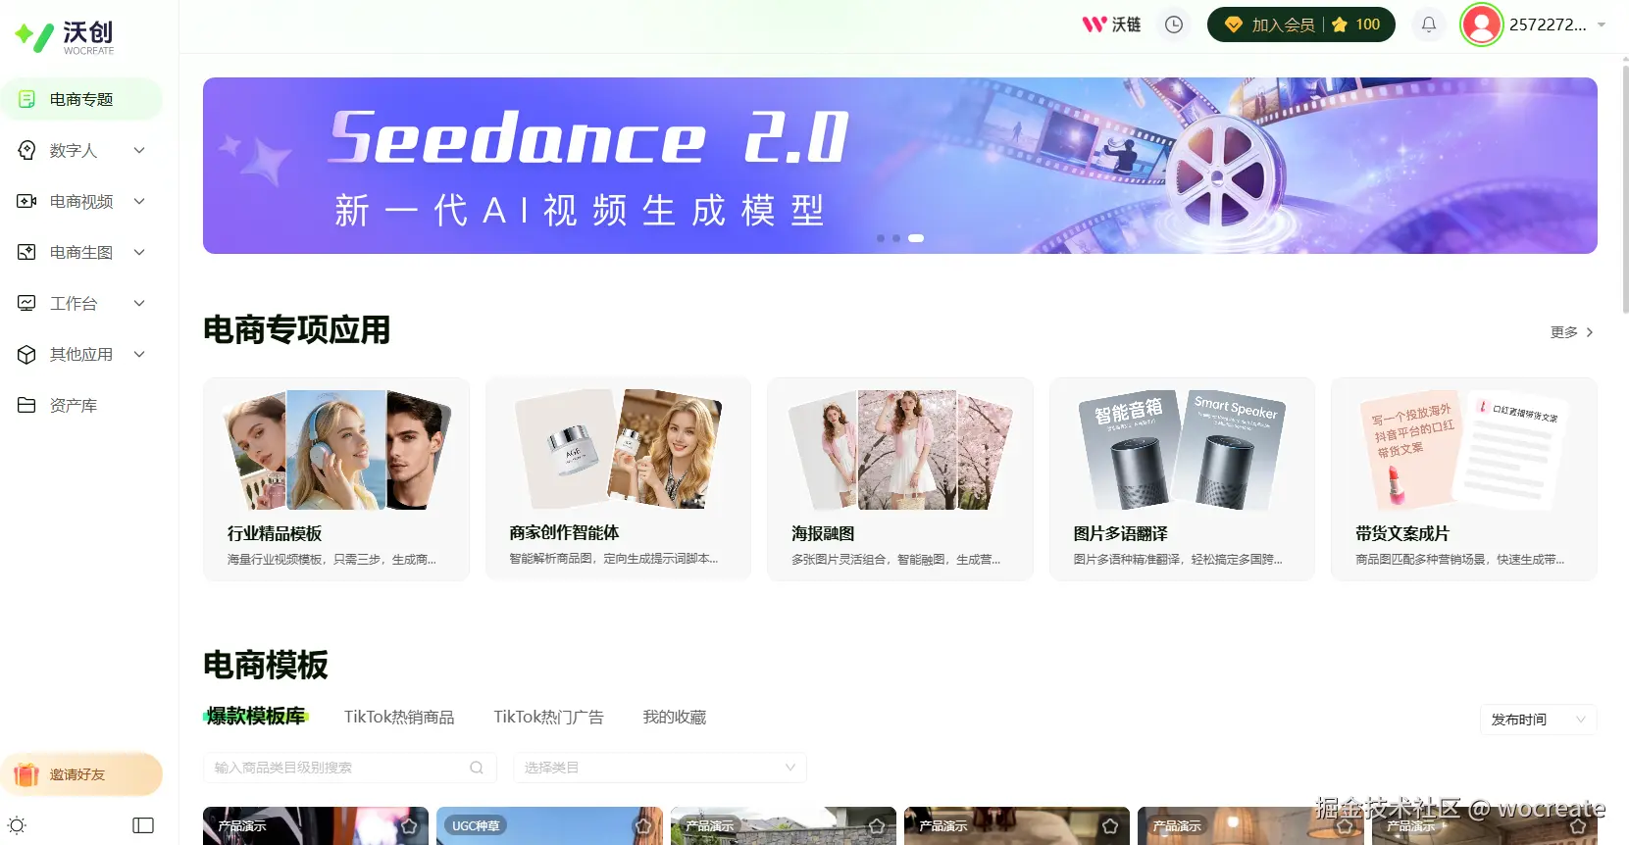Click the search magnifier icon
This screenshot has height=845, width=1629.
click(477, 768)
